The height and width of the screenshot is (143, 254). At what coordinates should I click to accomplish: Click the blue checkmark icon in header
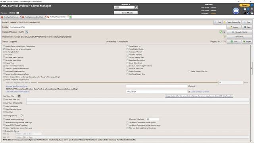248,13
